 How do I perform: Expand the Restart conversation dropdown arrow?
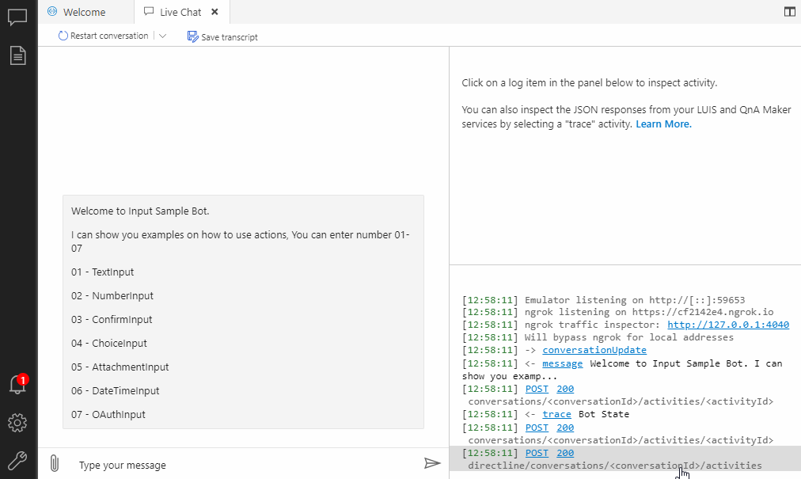tap(163, 36)
